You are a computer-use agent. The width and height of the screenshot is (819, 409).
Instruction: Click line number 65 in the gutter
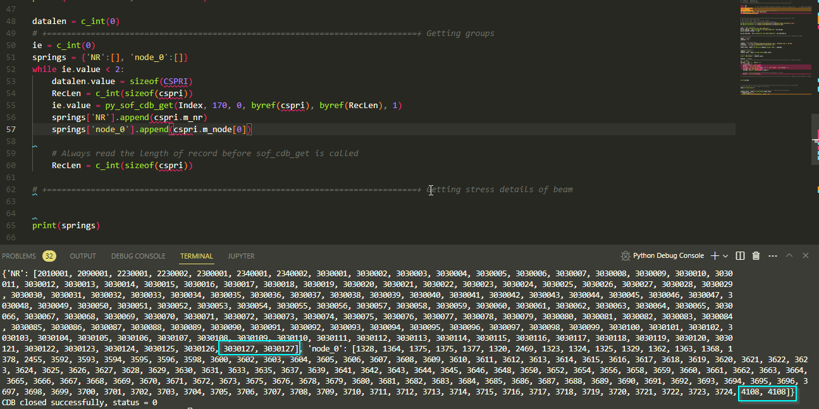[x=11, y=226]
